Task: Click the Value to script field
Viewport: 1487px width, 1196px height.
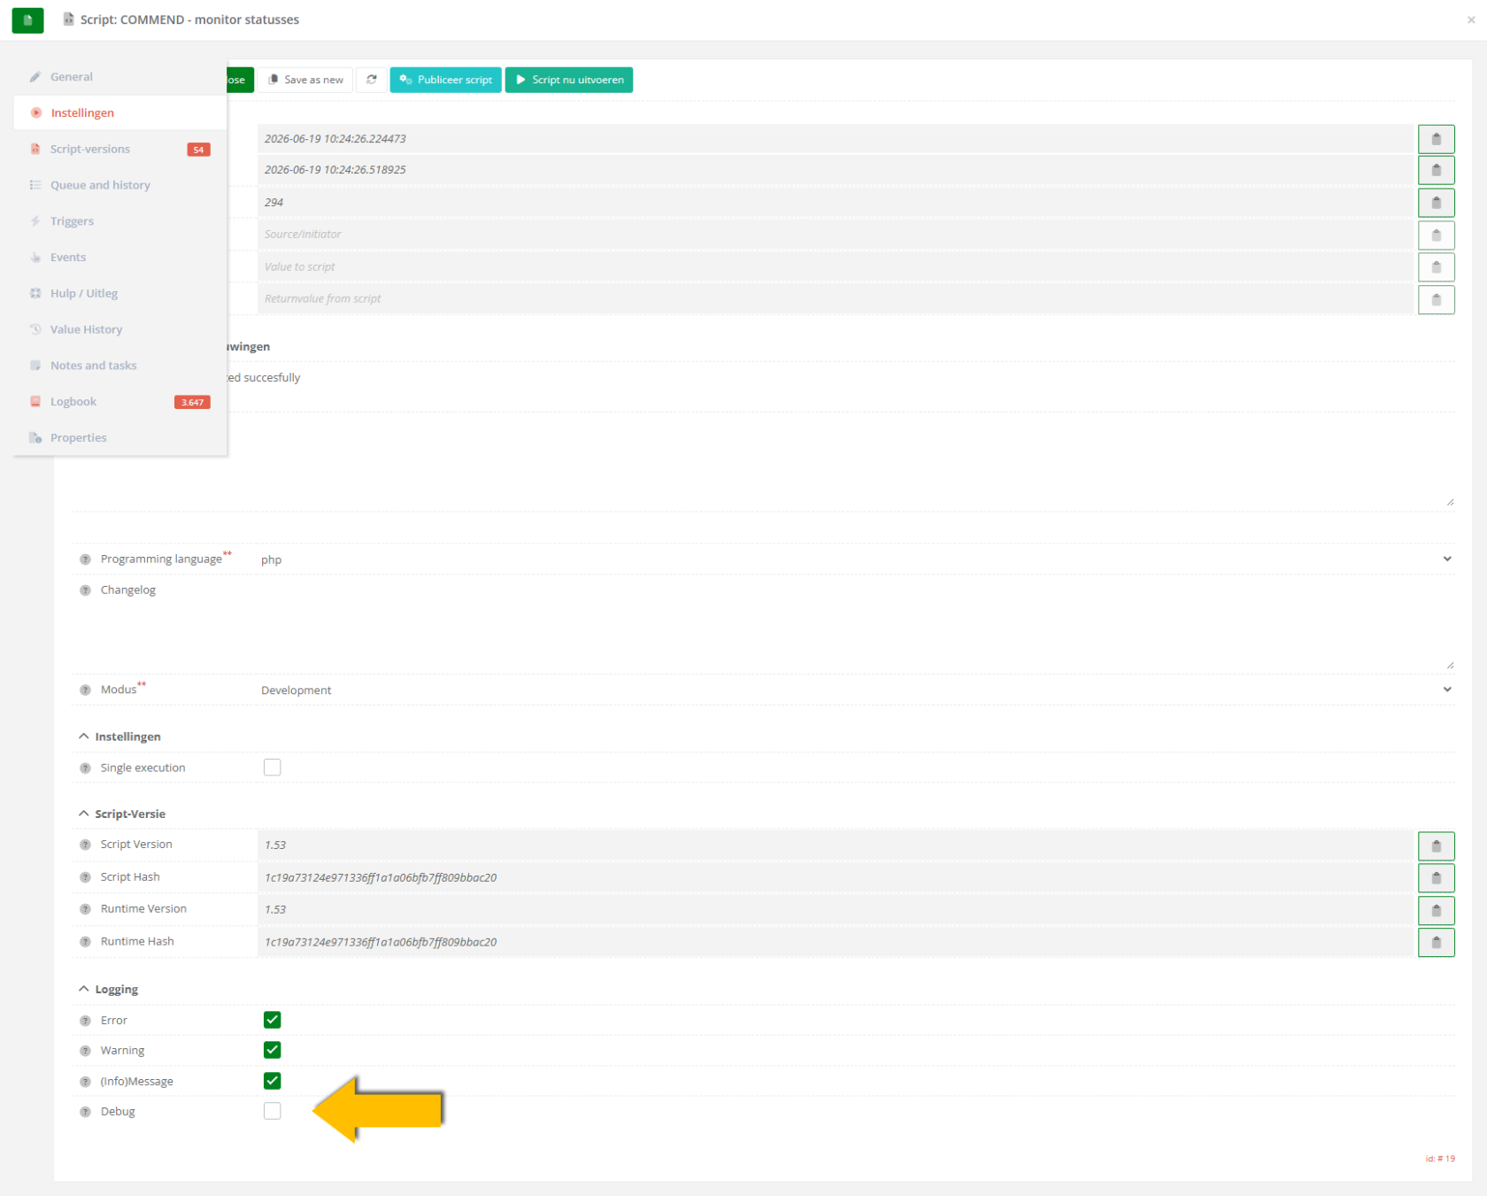Action: (836, 266)
